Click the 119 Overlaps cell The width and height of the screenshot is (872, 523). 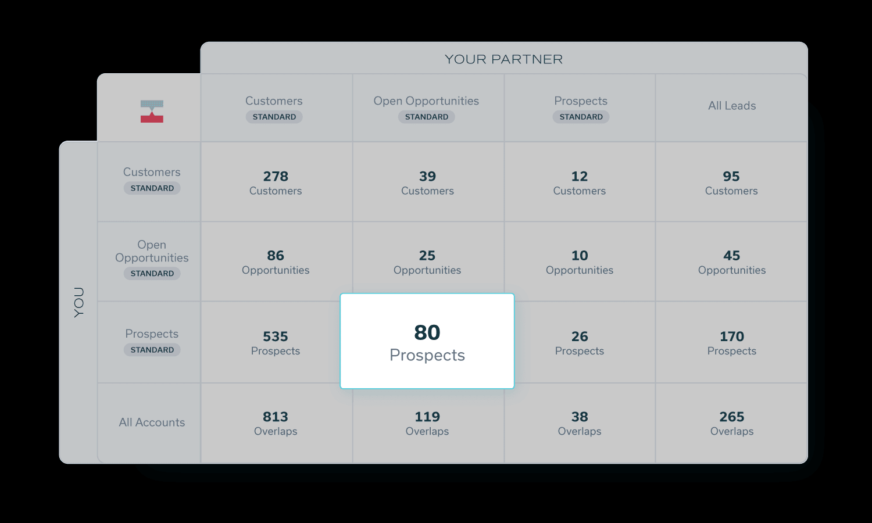click(x=427, y=423)
